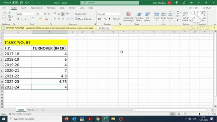Select the 2020-21 cell

pos(18,70)
